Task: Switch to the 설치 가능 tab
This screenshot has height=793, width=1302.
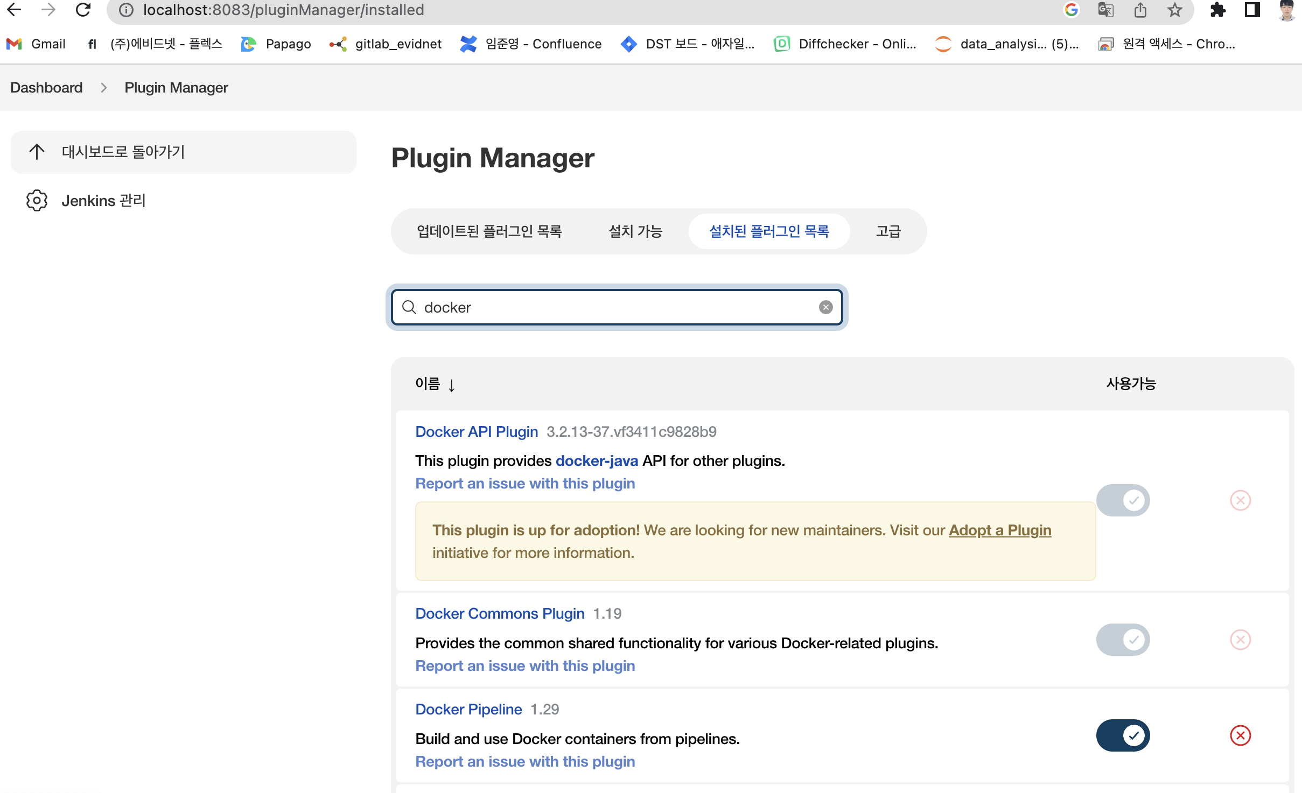Action: [x=635, y=231]
